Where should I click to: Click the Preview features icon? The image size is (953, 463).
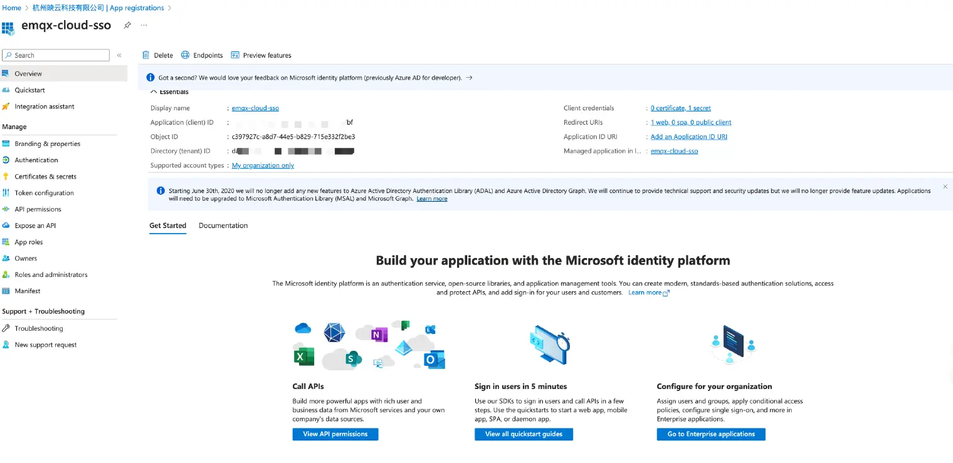[x=235, y=55]
